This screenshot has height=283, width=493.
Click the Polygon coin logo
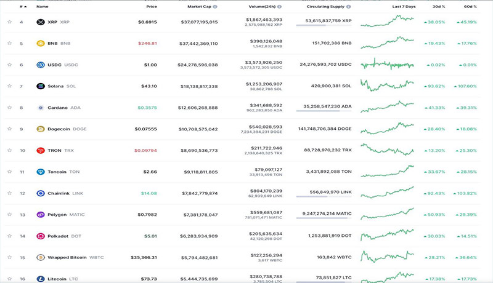[41, 215]
